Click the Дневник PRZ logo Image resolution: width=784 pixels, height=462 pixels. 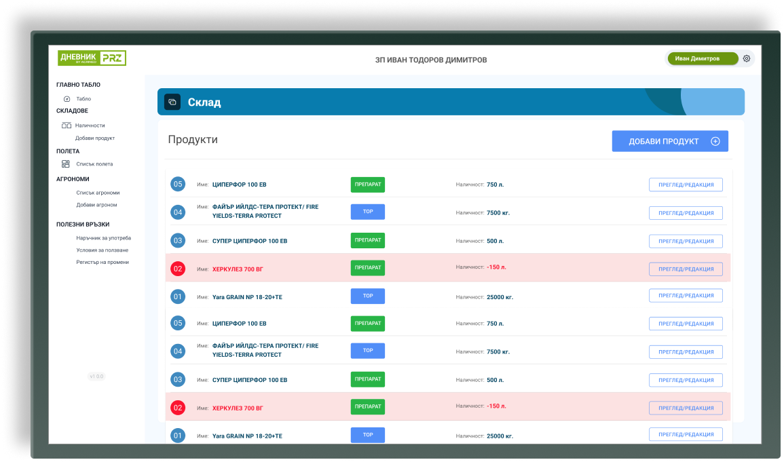[x=92, y=58]
